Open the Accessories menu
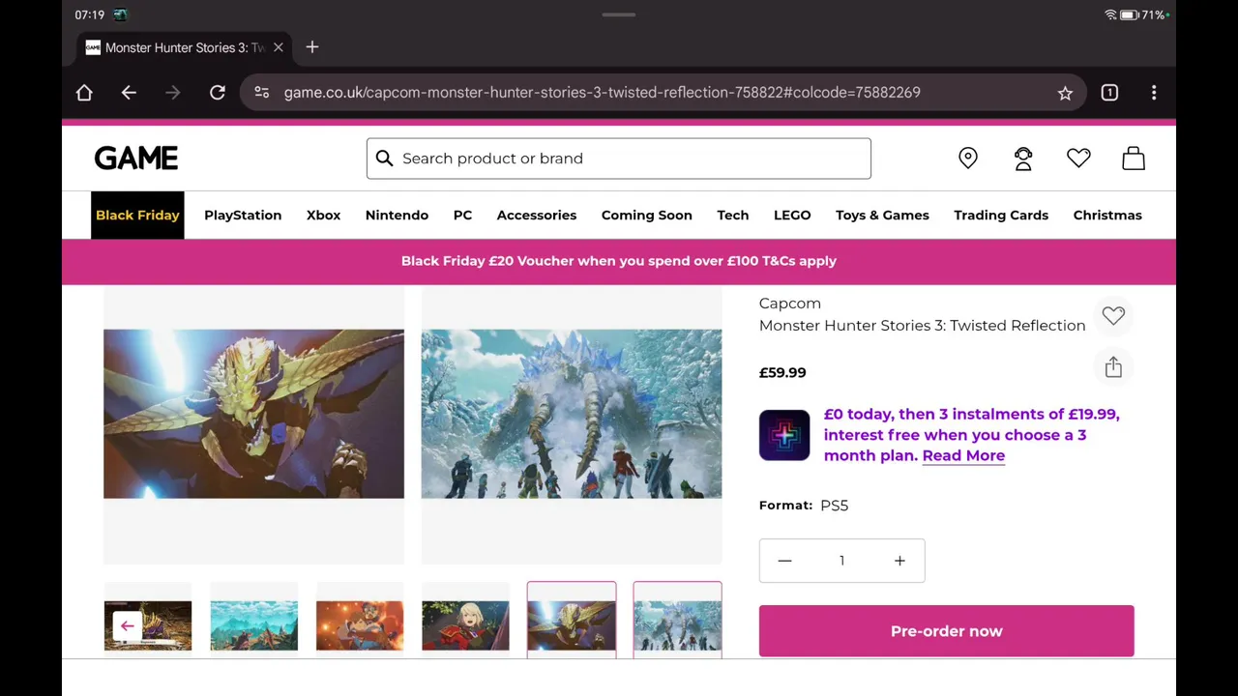Viewport: 1238px width, 696px height. coord(537,215)
